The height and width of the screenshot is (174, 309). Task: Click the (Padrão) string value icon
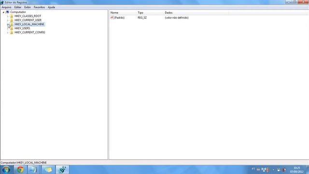pos(112,17)
